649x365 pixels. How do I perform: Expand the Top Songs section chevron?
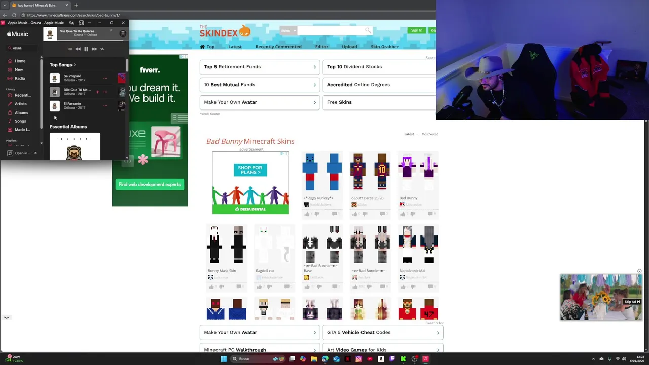(75, 65)
